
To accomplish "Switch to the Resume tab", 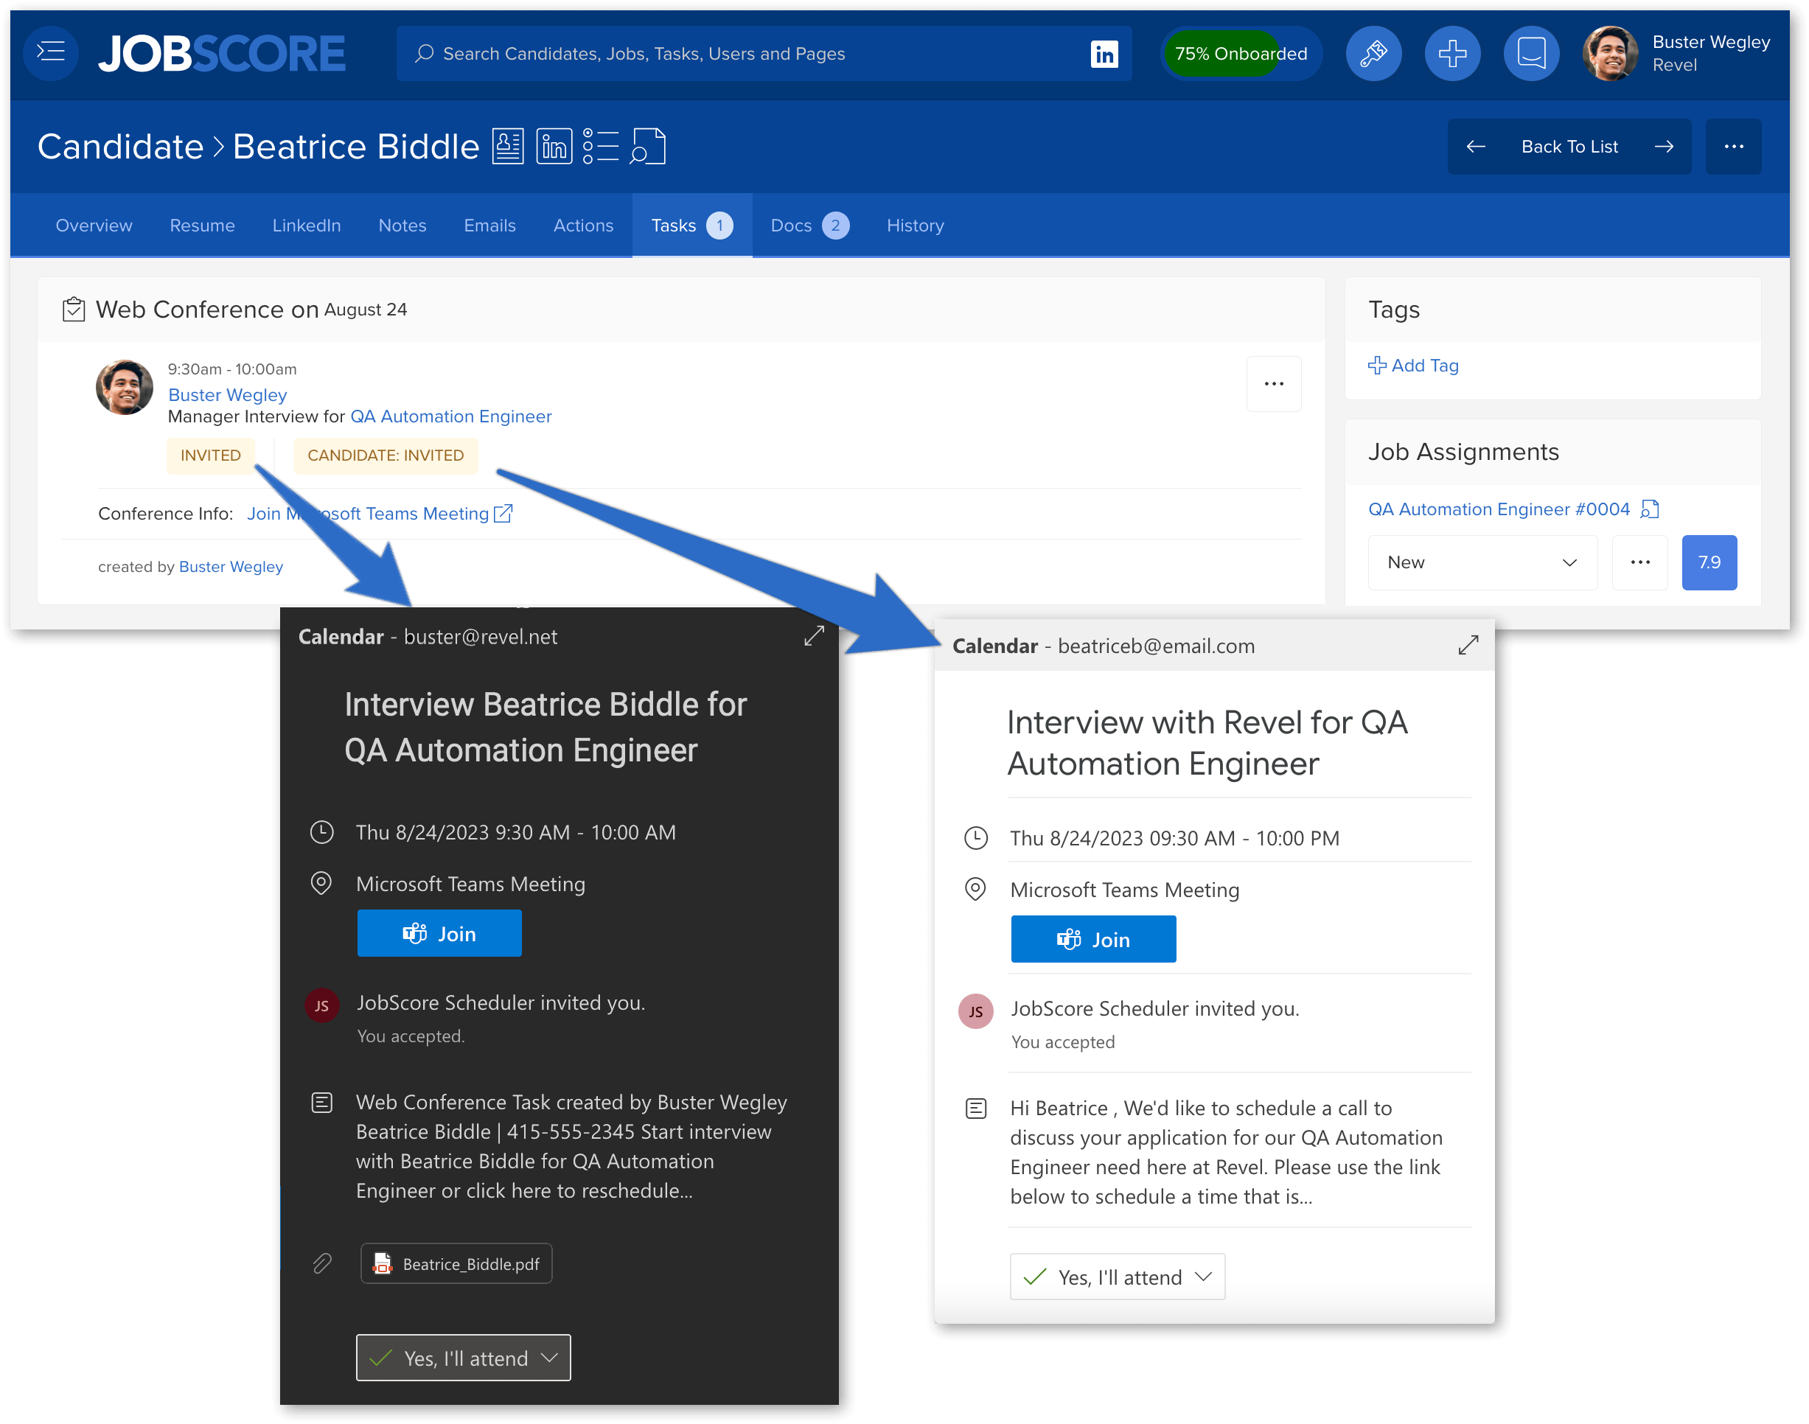I will click(x=203, y=225).
